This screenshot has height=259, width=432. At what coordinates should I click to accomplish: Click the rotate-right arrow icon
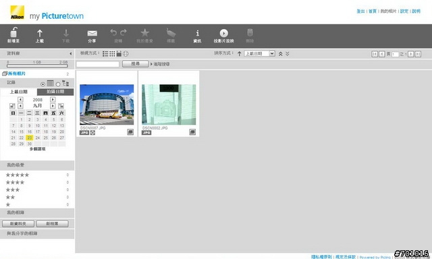click(x=124, y=32)
